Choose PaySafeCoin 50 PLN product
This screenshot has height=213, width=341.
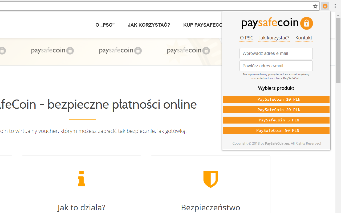276,130
